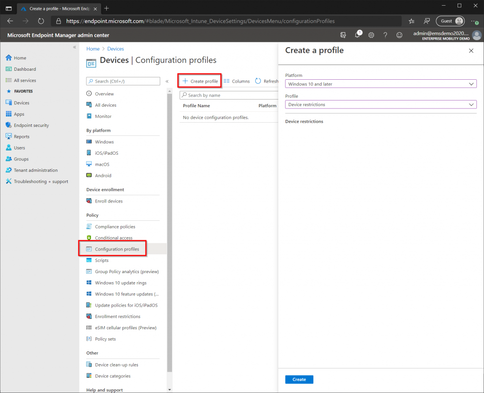Viewport: 484px width, 393px height.
Task: Click the Search (Ctrl+/) menu box
Action: 123,81
